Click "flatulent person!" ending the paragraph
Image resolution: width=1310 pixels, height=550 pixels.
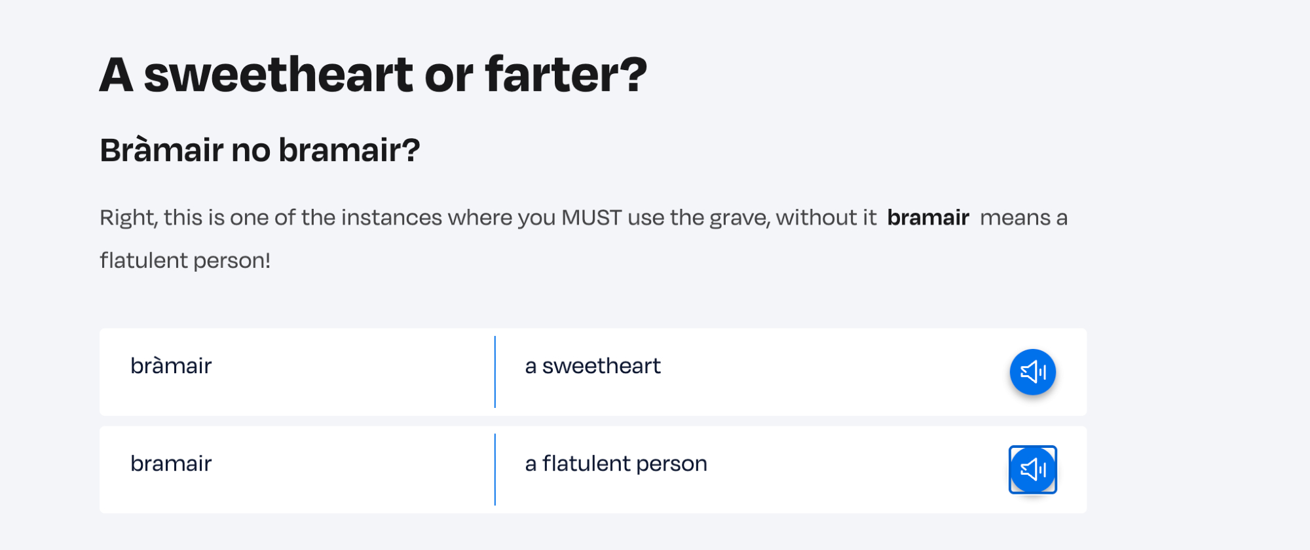185,261
